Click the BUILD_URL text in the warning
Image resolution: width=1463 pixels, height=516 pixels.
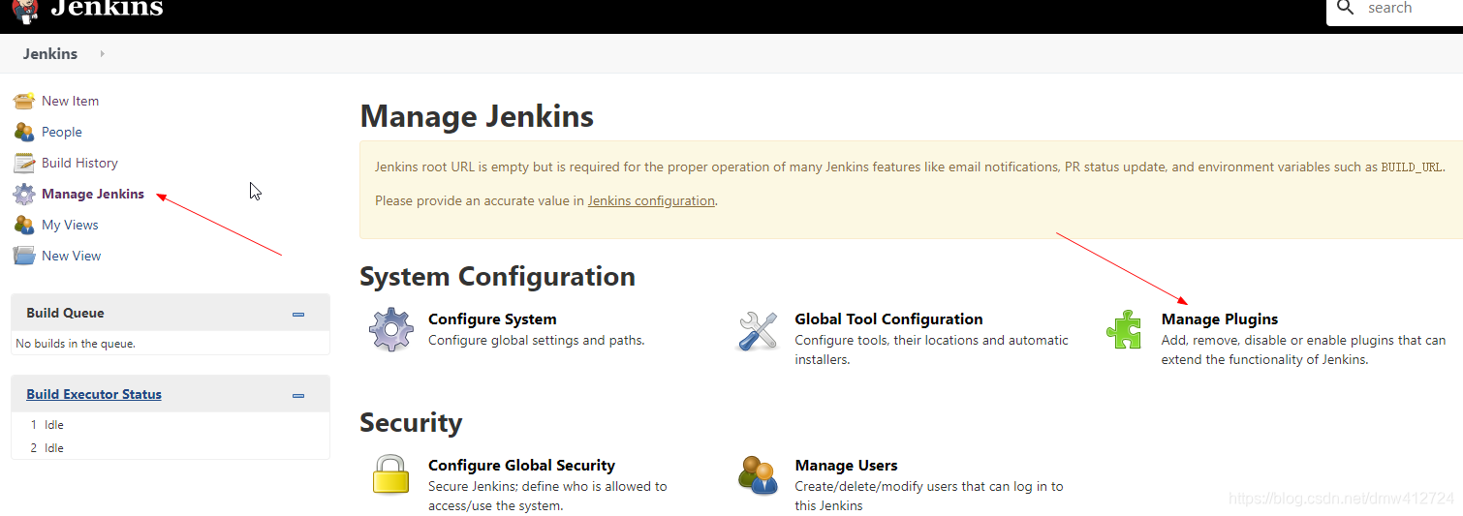tap(1412, 167)
